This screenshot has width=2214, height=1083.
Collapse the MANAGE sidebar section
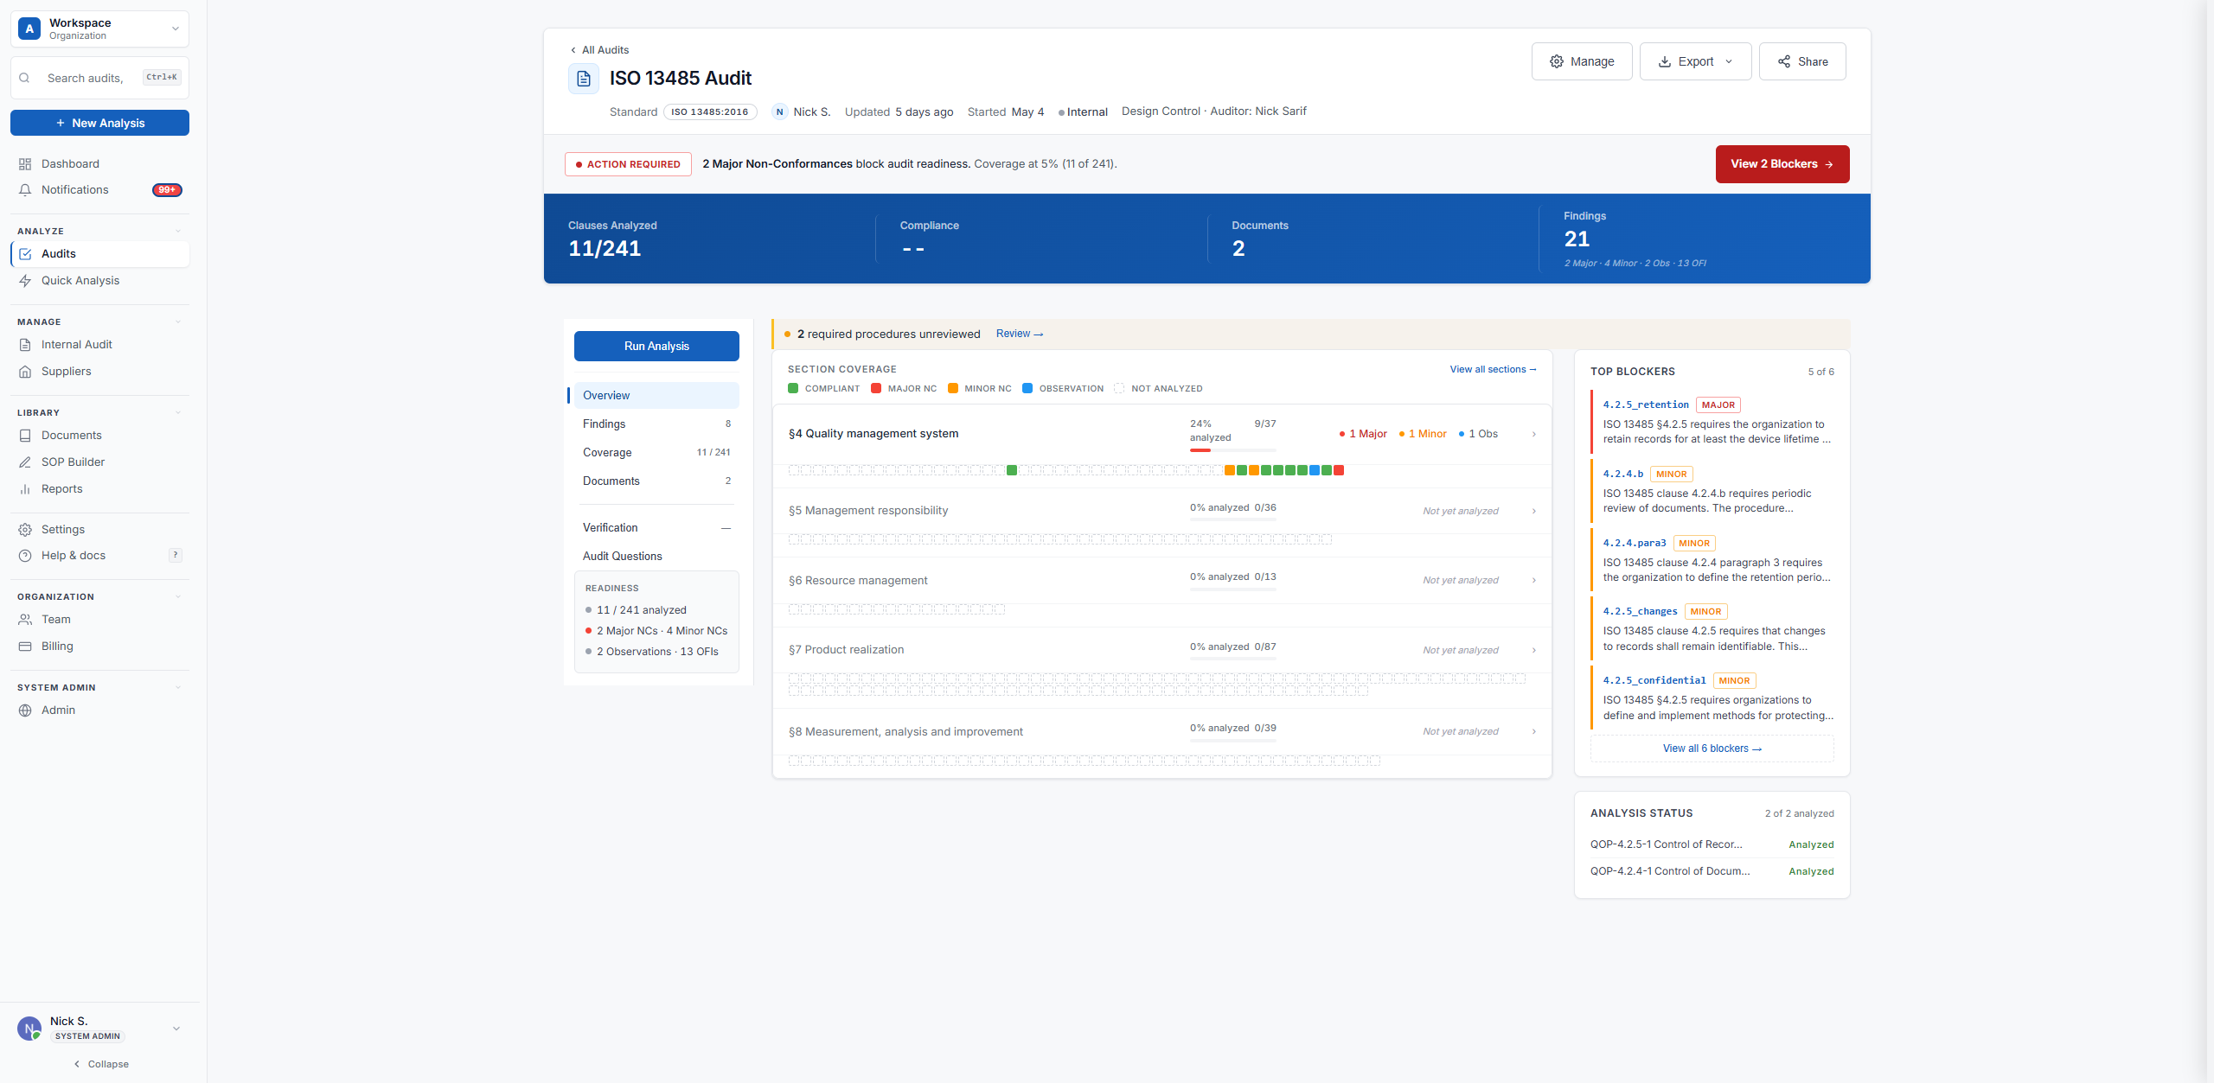[x=178, y=322]
